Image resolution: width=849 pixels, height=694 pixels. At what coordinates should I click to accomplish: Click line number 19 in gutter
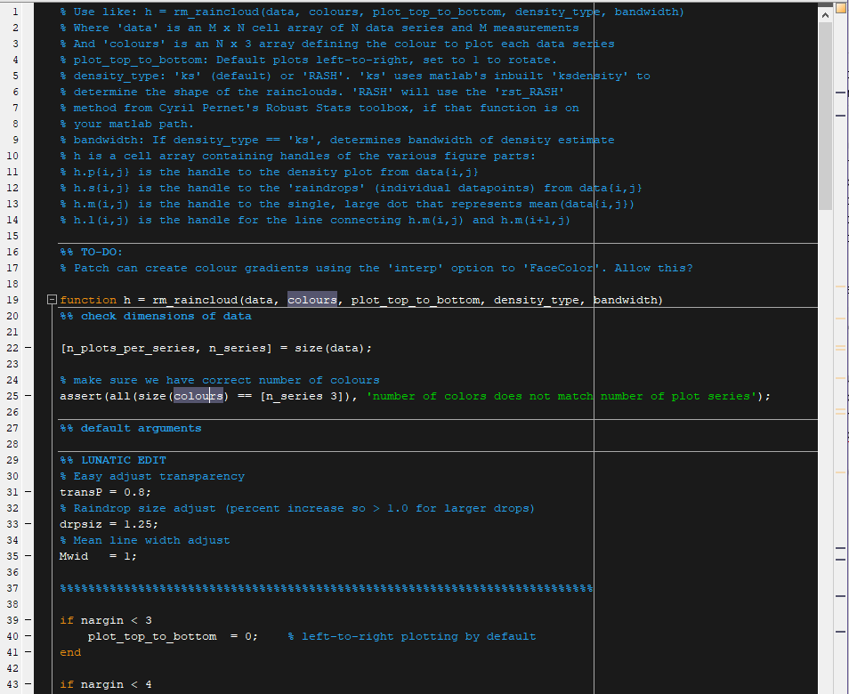12,300
